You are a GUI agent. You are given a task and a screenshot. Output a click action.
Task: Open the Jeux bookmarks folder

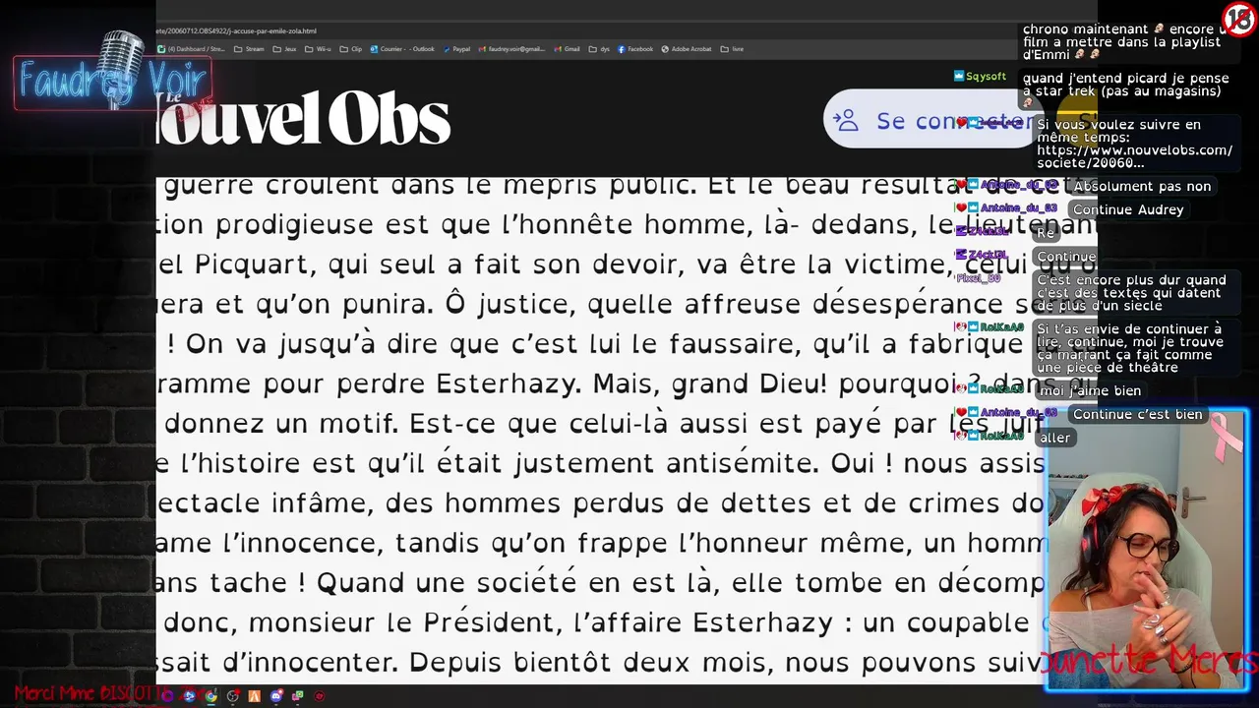[x=284, y=48]
